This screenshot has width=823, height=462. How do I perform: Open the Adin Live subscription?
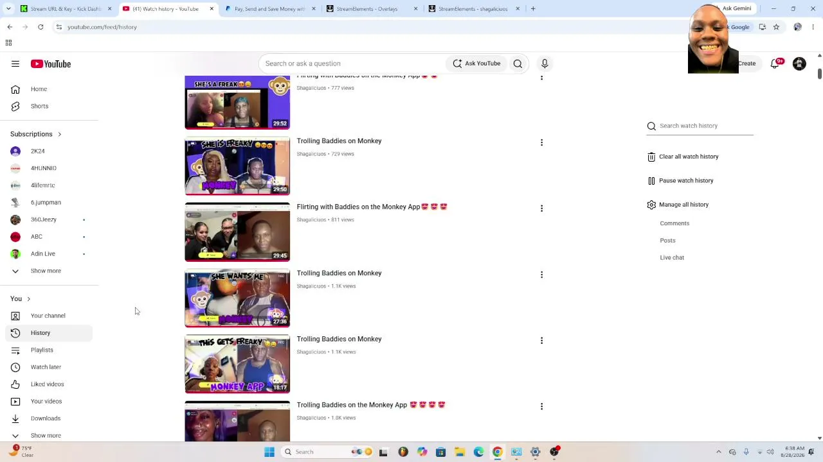click(49, 253)
